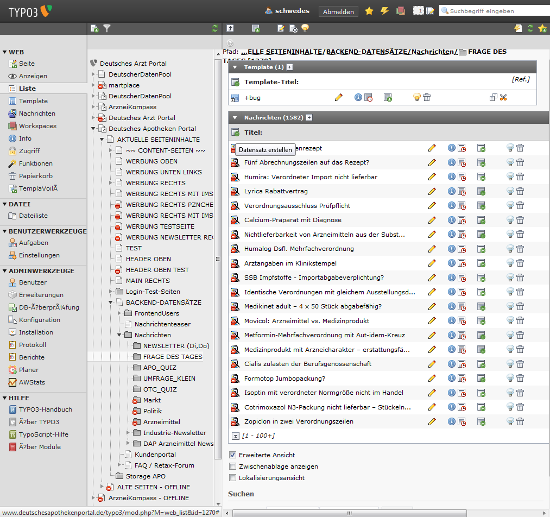Uncheck the Erweiterte Ansicht checkbox
Image resolution: width=550 pixels, height=517 pixels.
coord(233,455)
